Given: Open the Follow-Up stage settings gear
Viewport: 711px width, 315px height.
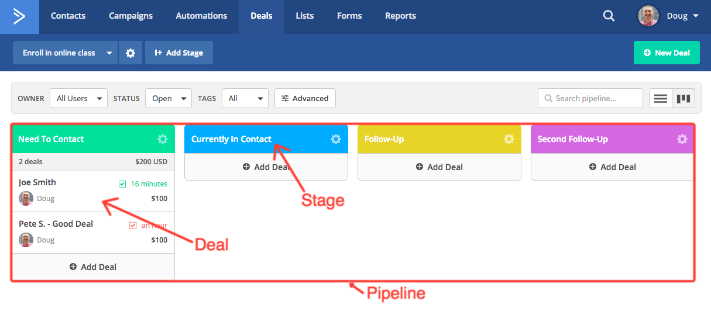Looking at the screenshot, I should 509,139.
